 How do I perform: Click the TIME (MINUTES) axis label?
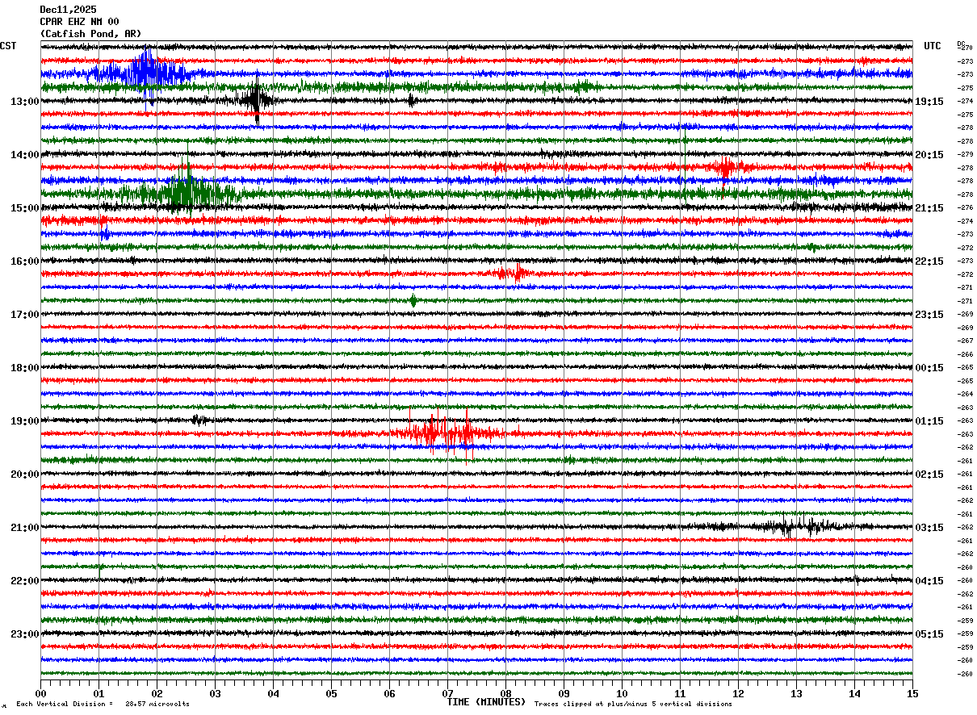[486, 702]
